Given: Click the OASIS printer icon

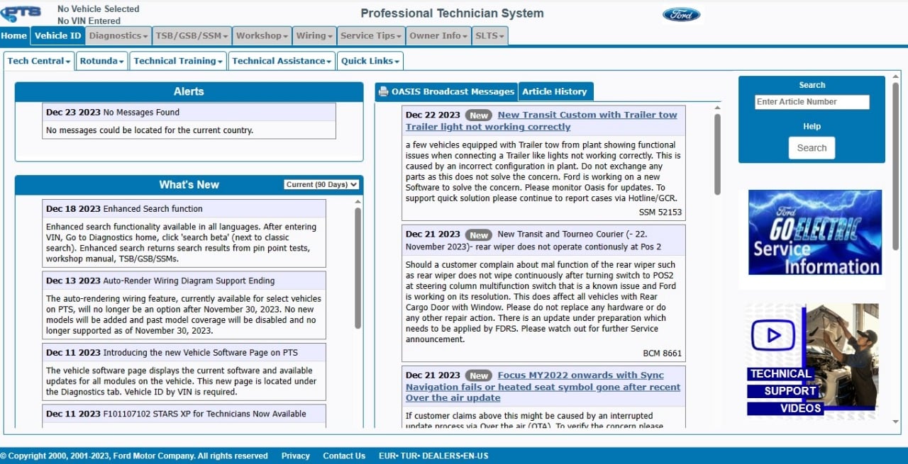Looking at the screenshot, I should click(383, 91).
